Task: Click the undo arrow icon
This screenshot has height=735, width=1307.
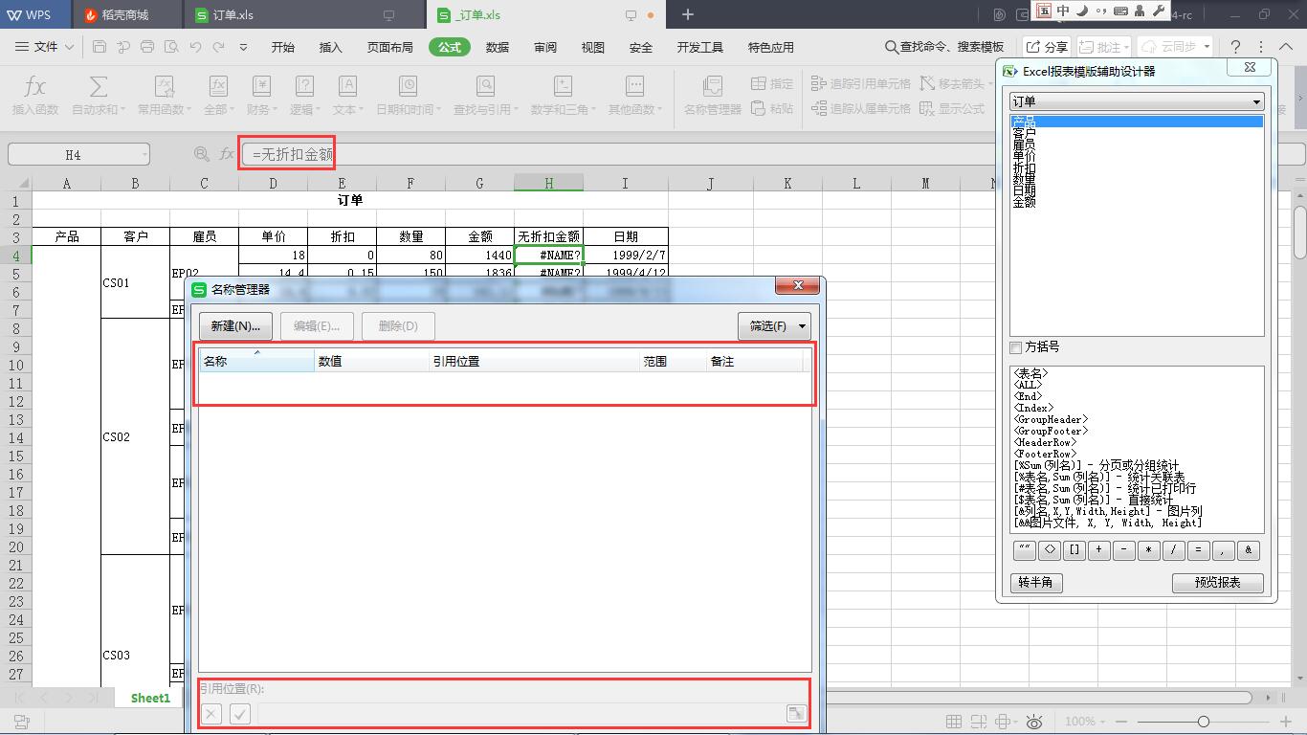Action: tap(195, 47)
